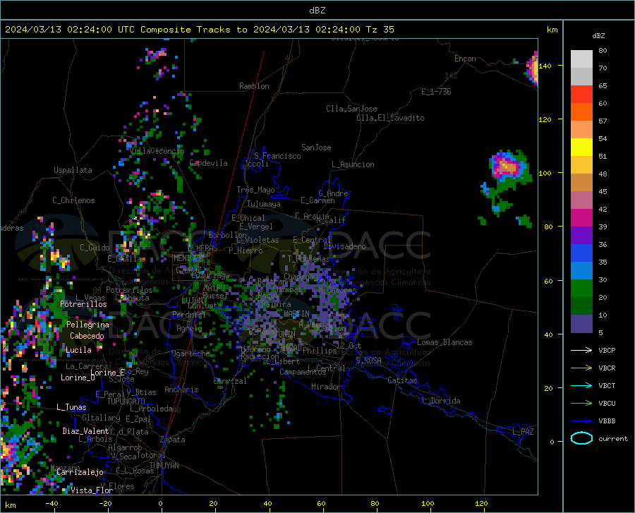The image size is (635, 513).
Task: Click the 'Lomas_Blancas' map label
Action: [x=445, y=342]
